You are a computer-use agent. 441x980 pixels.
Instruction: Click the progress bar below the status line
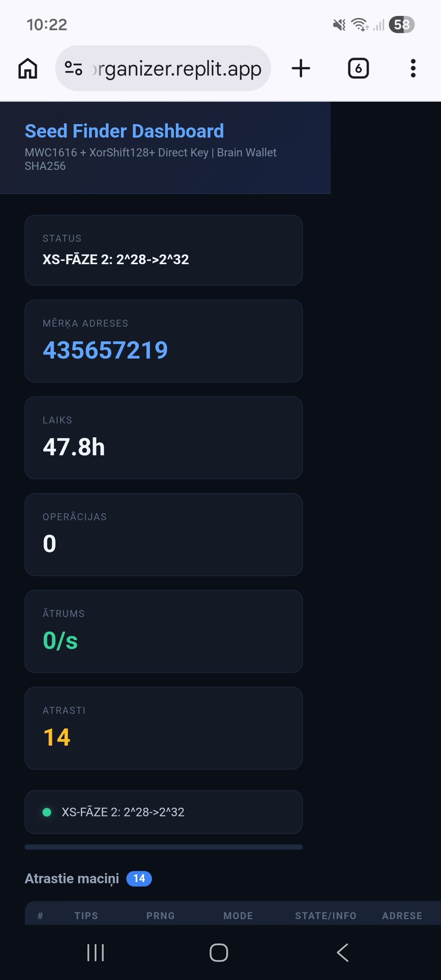click(x=163, y=847)
